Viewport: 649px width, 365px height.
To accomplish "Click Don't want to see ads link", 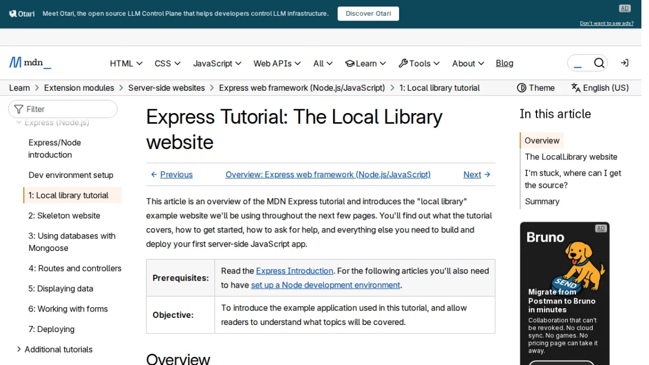I will point(607,23).
